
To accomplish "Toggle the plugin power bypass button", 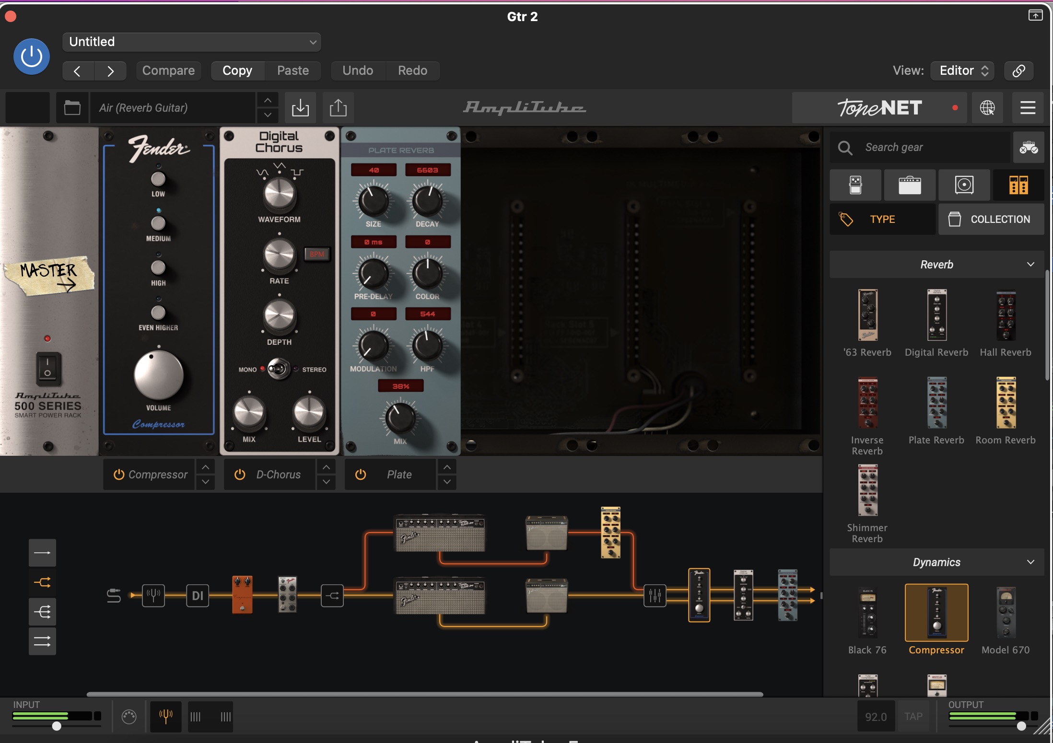I will pyautogui.click(x=32, y=57).
